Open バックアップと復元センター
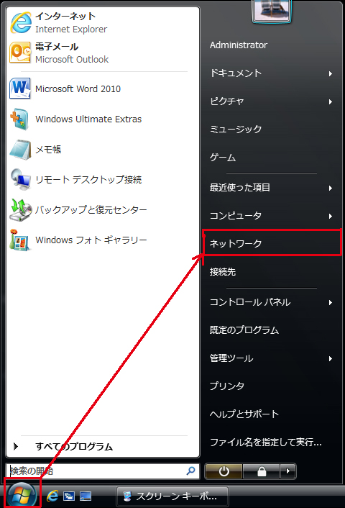 pyautogui.click(x=103, y=209)
